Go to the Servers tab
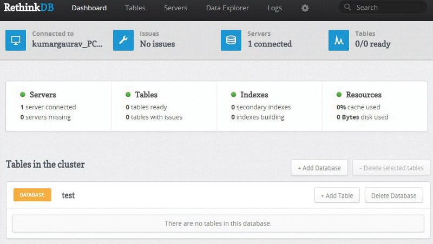The image size is (433, 244). click(175, 8)
